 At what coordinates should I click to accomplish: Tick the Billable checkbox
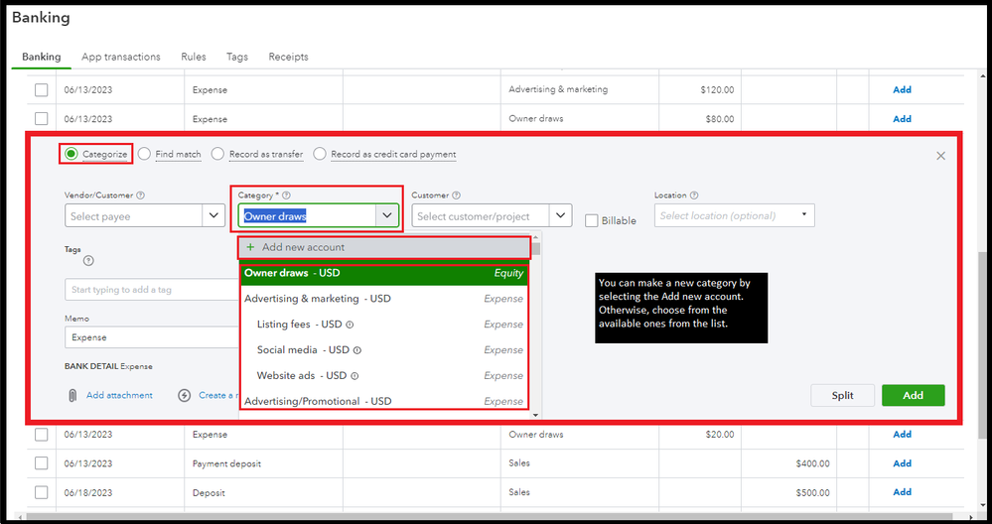coord(592,220)
